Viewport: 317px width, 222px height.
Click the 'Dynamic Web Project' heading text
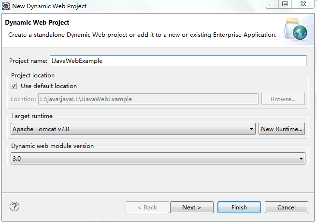(x=37, y=22)
